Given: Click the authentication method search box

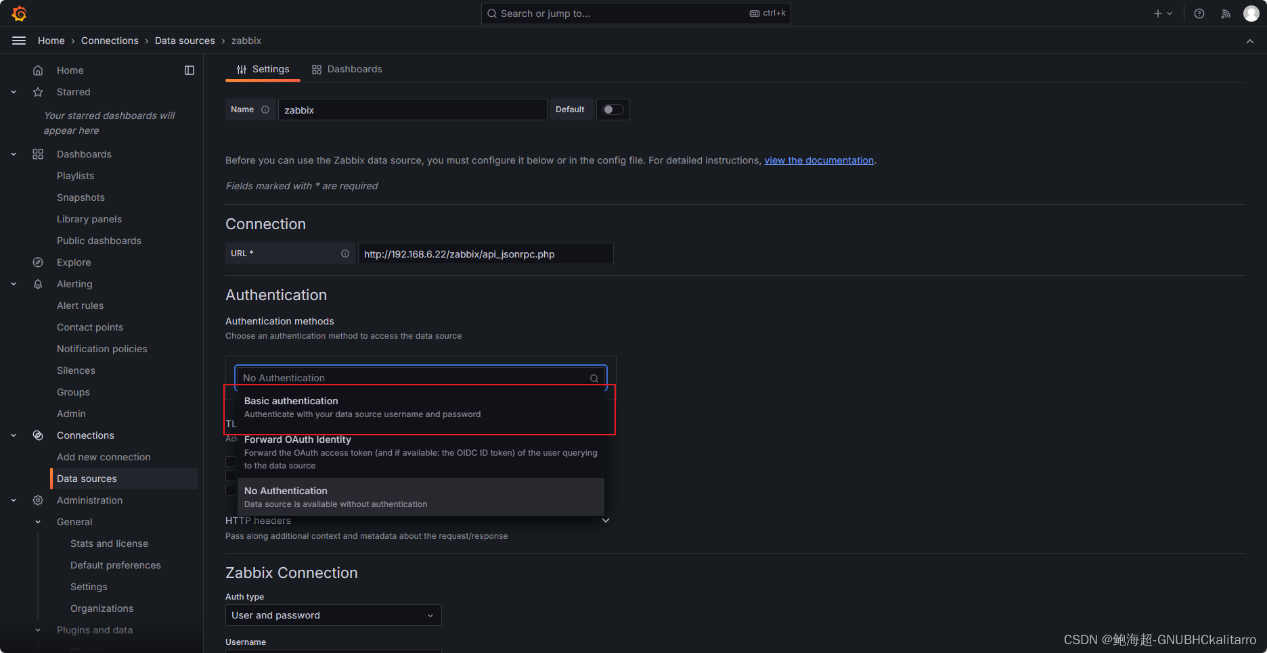Looking at the screenshot, I should tap(420, 378).
